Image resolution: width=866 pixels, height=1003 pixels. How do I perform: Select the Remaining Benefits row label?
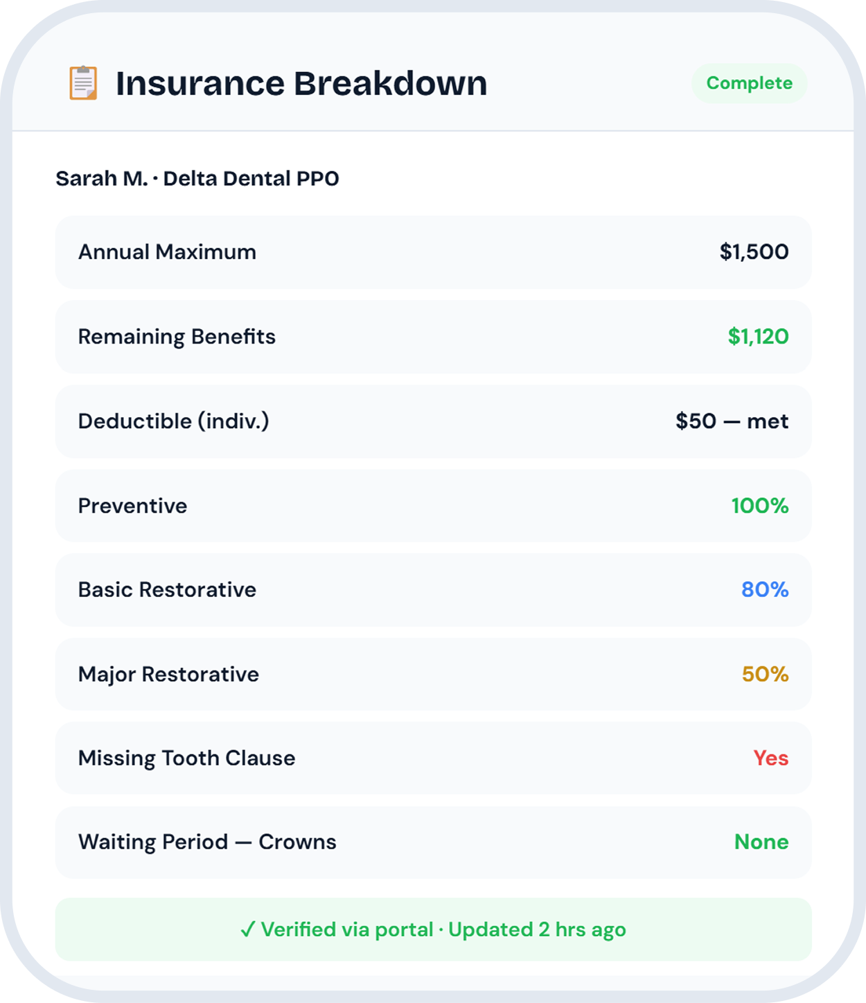tap(177, 337)
